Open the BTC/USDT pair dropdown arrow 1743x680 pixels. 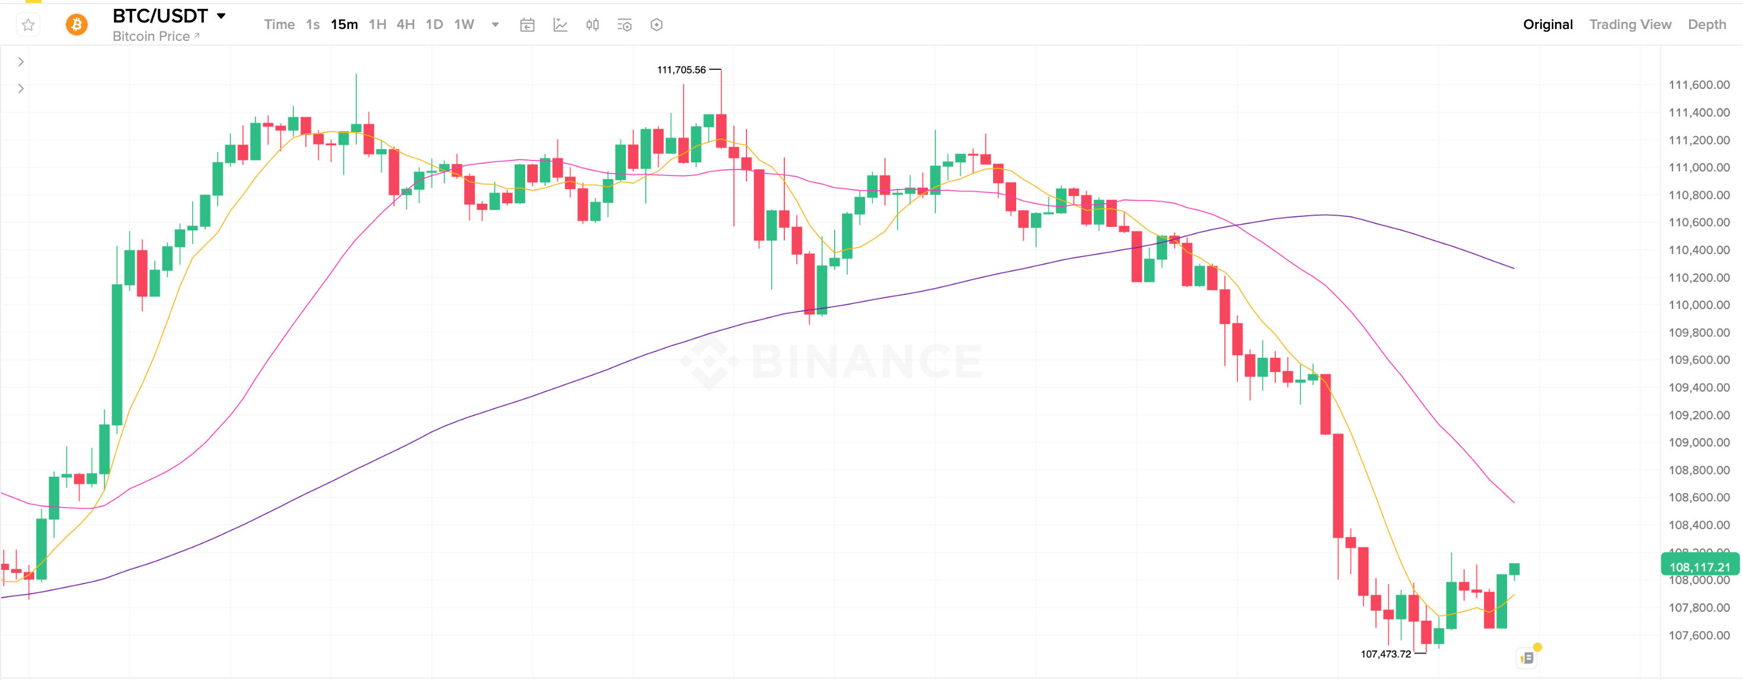[221, 15]
